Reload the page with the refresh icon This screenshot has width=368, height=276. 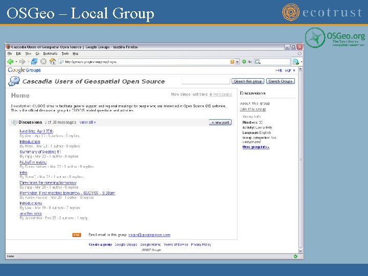pyautogui.click(x=34, y=61)
